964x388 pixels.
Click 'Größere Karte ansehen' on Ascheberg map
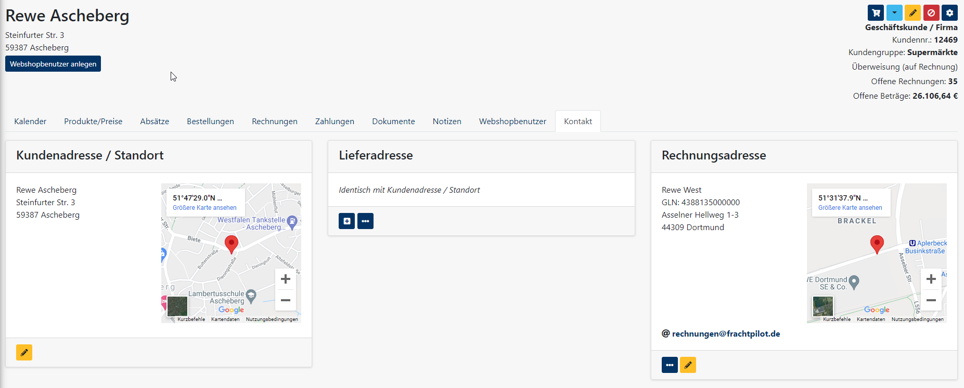(x=204, y=208)
